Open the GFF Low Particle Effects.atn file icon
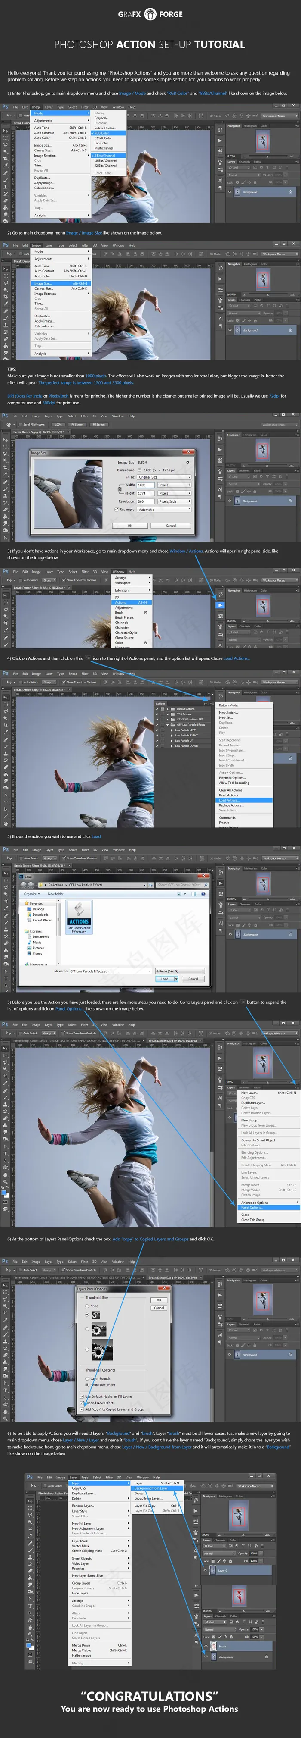Image resolution: width=301 pixels, height=1738 pixels. click(79, 917)
